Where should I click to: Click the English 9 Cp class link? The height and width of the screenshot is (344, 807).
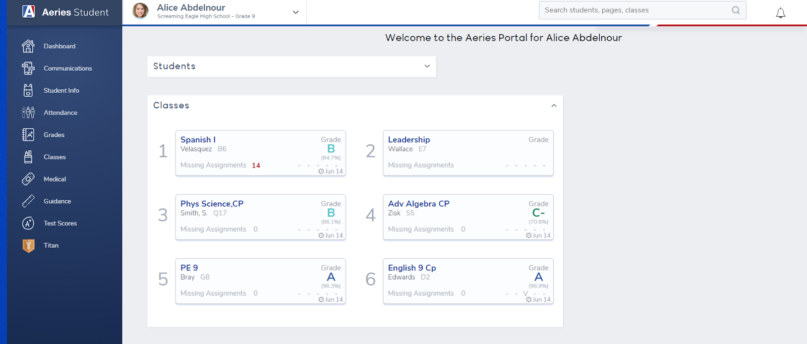click(412, 268)
